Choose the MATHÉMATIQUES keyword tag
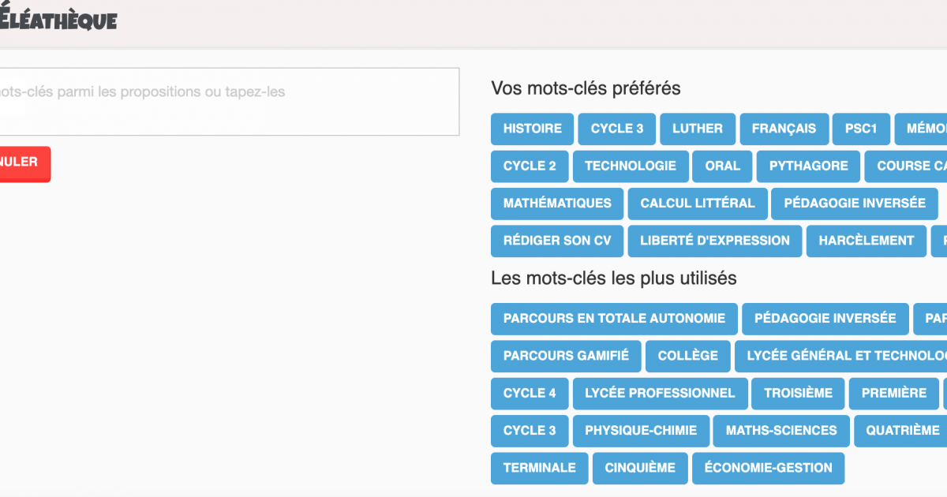Viewport: 947px width, 497px height. pyautogui.click(x=556, y=203)
